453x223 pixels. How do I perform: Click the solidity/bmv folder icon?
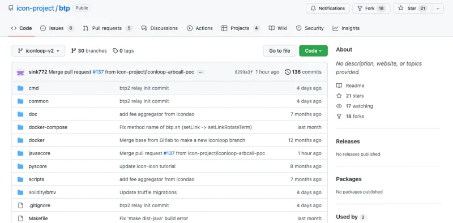pyautogui.click(x=20, y=192)
